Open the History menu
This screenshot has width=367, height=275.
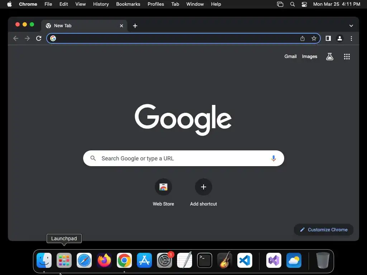point(101,4)
